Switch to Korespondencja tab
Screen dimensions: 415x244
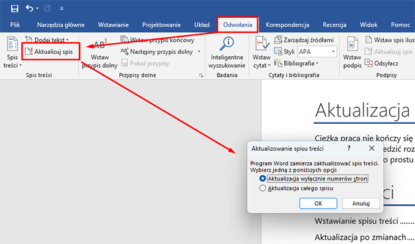pos(287,25)
